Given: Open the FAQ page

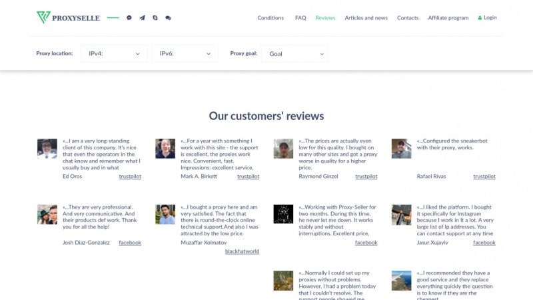Looking at the screenshot, I should [300, 18].
